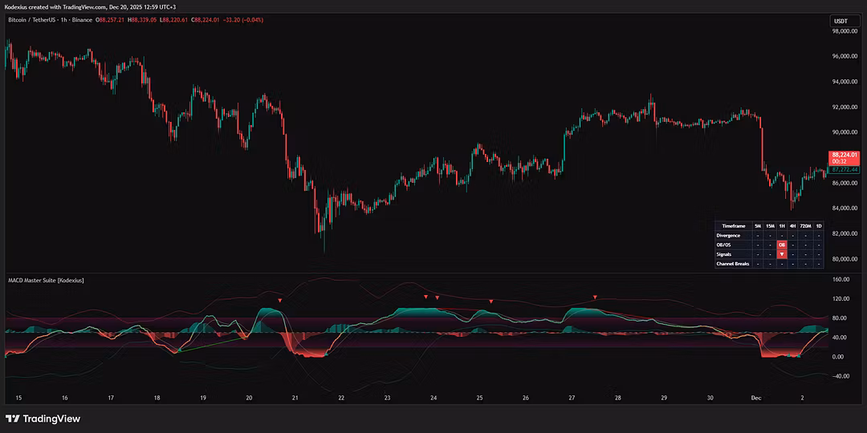
Task: Click the red signal triangle near Dec 25
Action: [490, 301]
